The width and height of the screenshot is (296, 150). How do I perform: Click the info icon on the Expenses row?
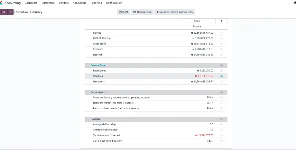pyautogui.click(x=221, y=49)
